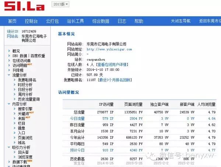Open 日段分析 sidebar item
Screen dimensions: 221x167
tap(25, 90)
